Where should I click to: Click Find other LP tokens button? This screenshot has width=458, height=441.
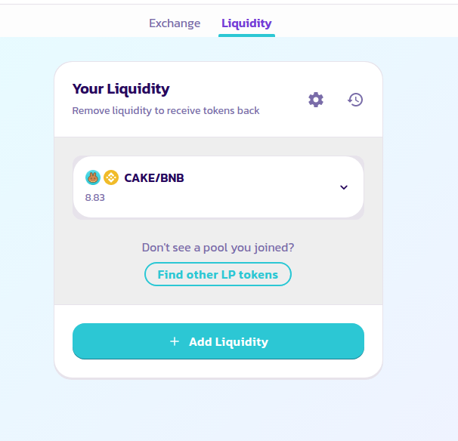tap(218, 274)
